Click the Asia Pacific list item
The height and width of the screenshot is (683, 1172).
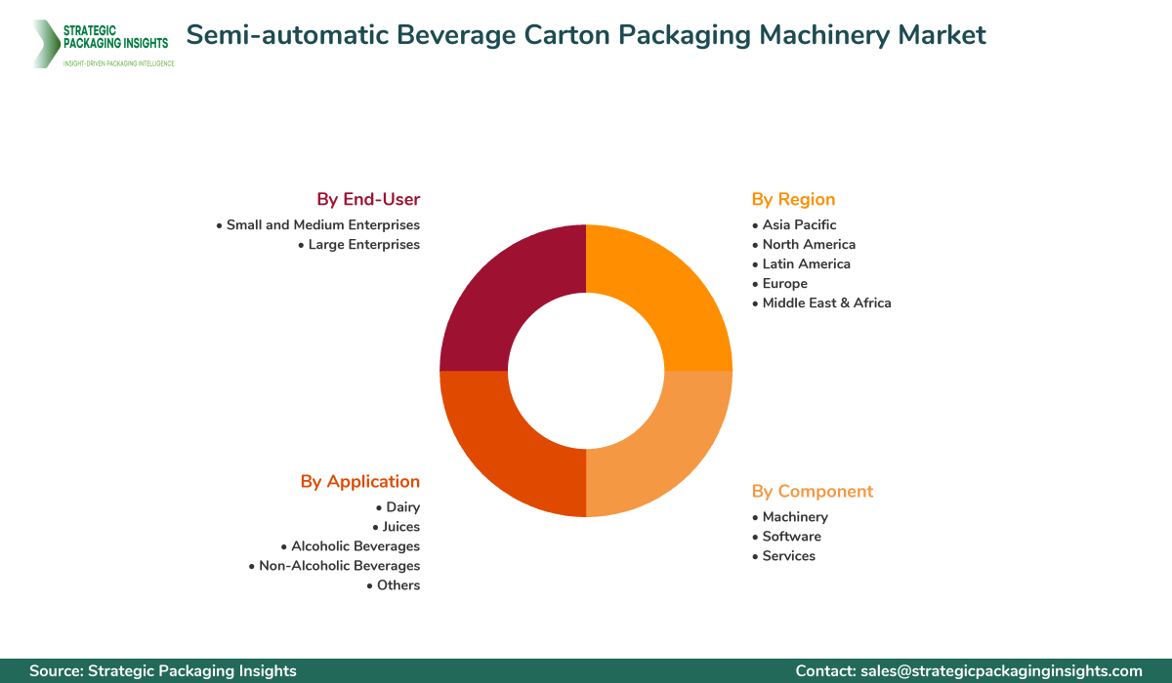coord(799,224)
